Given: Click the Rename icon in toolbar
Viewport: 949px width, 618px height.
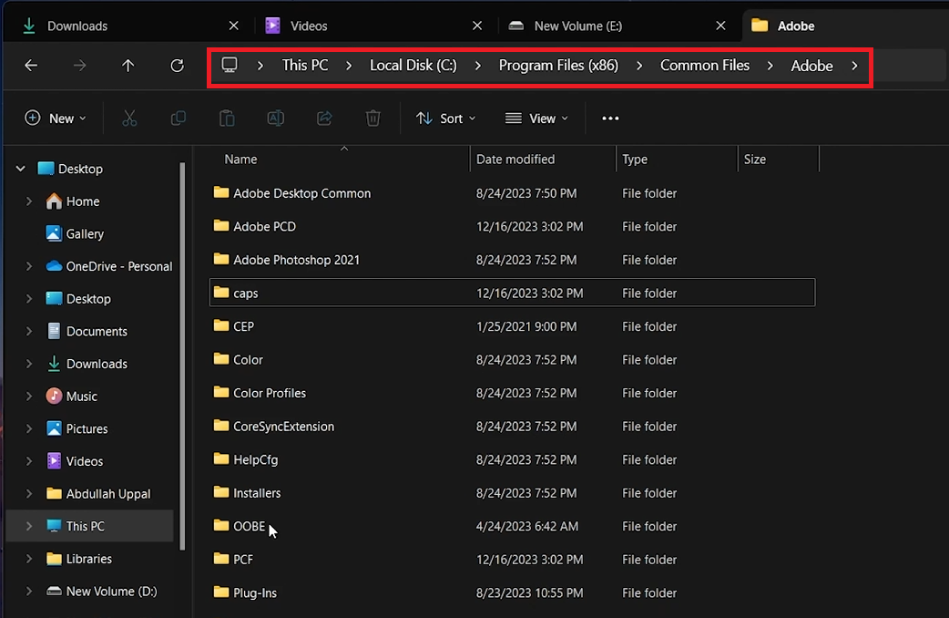Looking at the screenshot, I should (275, 118).
